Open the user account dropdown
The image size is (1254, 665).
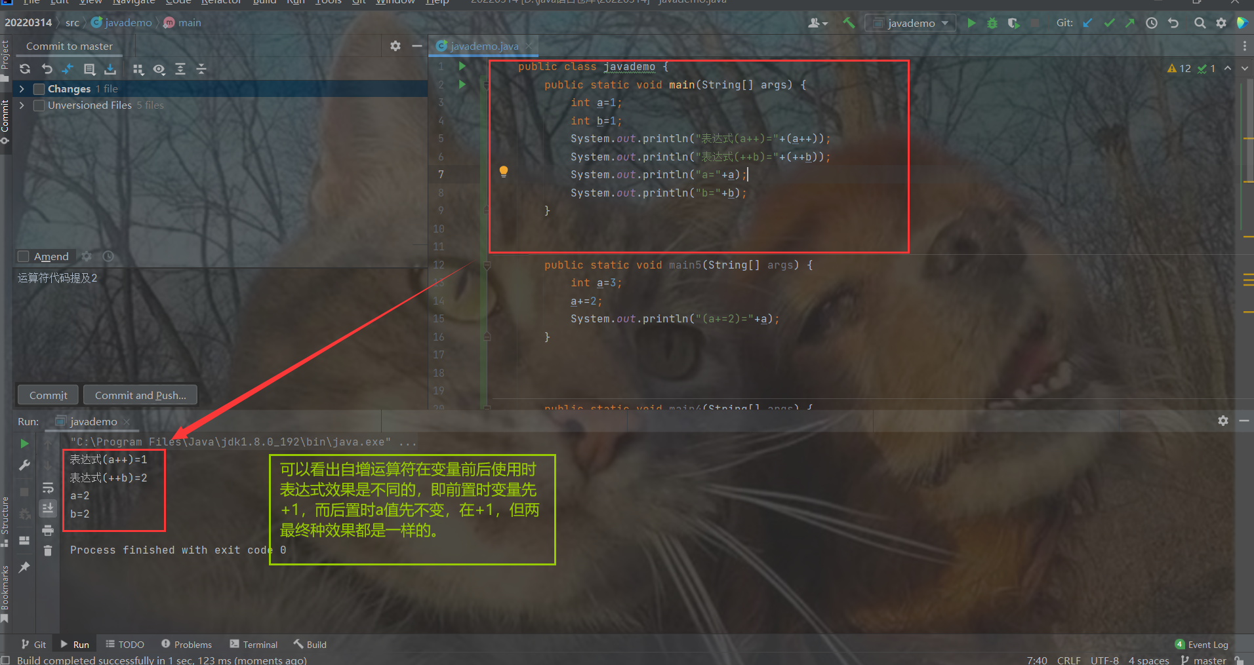point(818,23)
